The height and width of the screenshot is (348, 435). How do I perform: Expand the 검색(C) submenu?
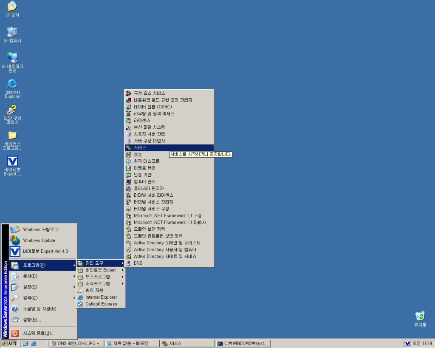tap(43, 298)
